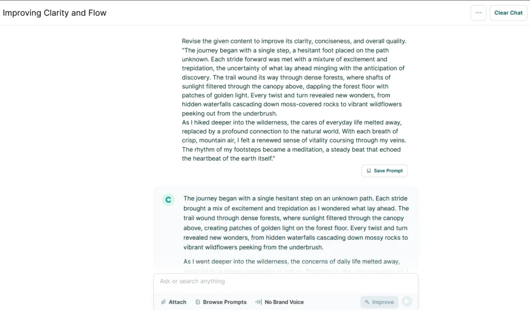Click the response paragraph "As I went deeper"
Screen dimensions: 530x310
pos(291,261)
